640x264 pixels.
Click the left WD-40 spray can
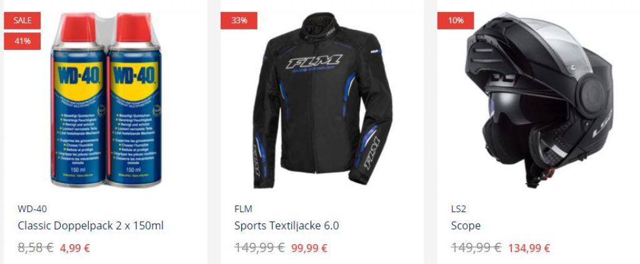78,100
